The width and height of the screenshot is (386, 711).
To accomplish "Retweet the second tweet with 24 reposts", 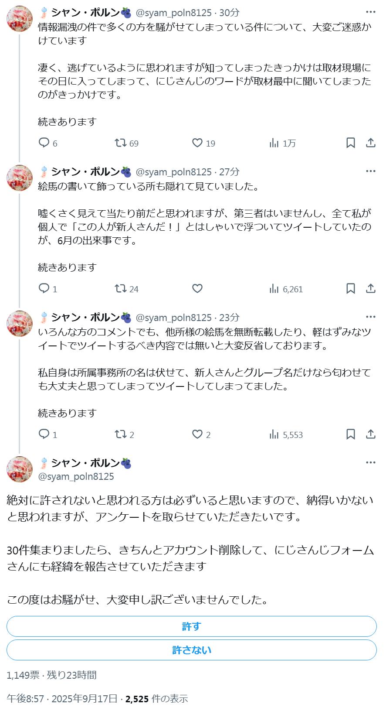I will 121,289.
